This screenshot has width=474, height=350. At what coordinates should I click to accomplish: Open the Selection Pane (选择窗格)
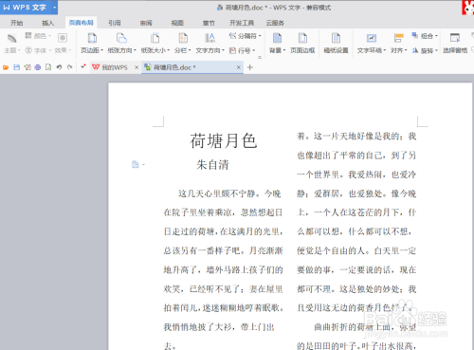[x=455, y=43]
